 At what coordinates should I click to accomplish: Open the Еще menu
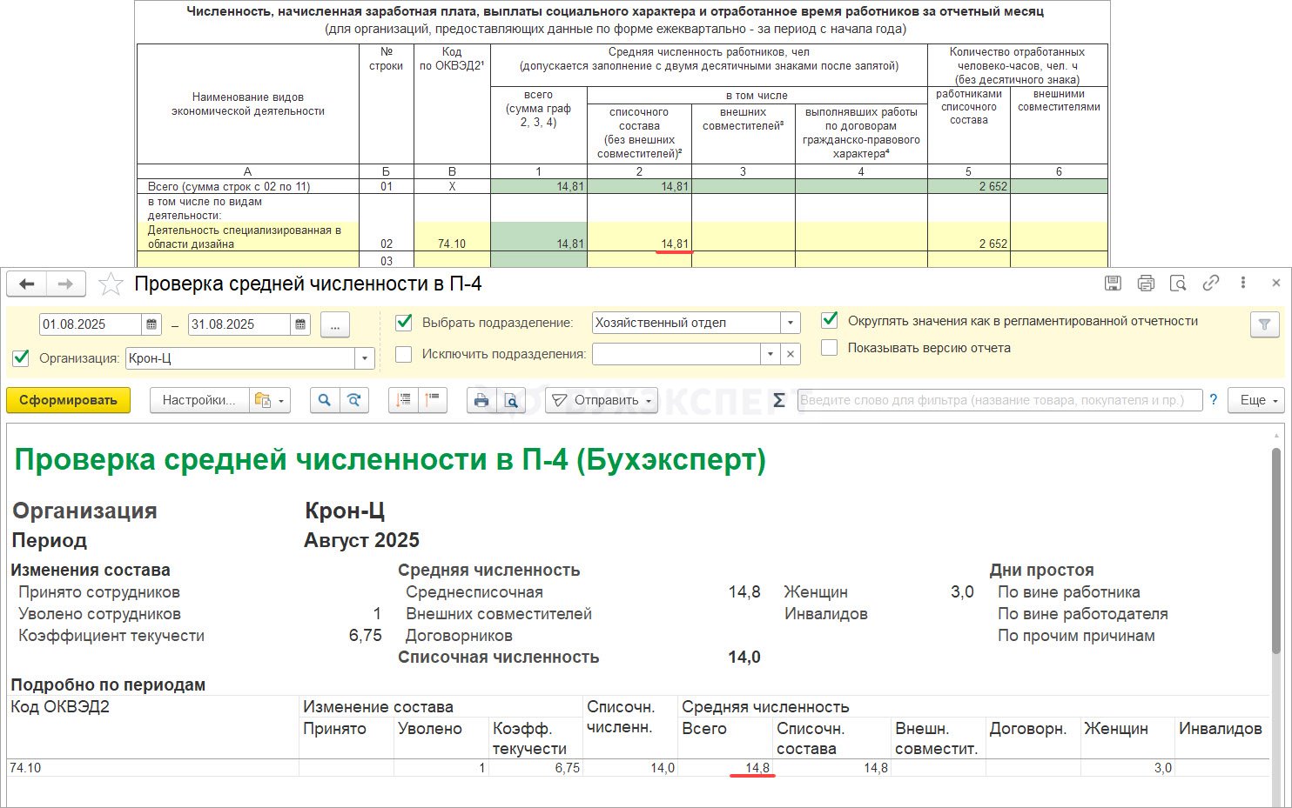1256,400
